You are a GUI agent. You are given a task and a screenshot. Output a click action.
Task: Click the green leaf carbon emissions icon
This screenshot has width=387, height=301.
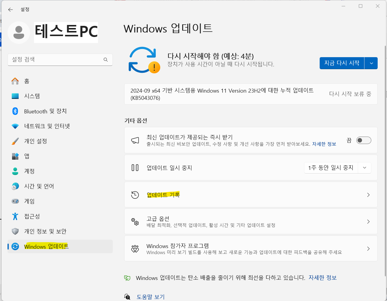click(127, 278)
